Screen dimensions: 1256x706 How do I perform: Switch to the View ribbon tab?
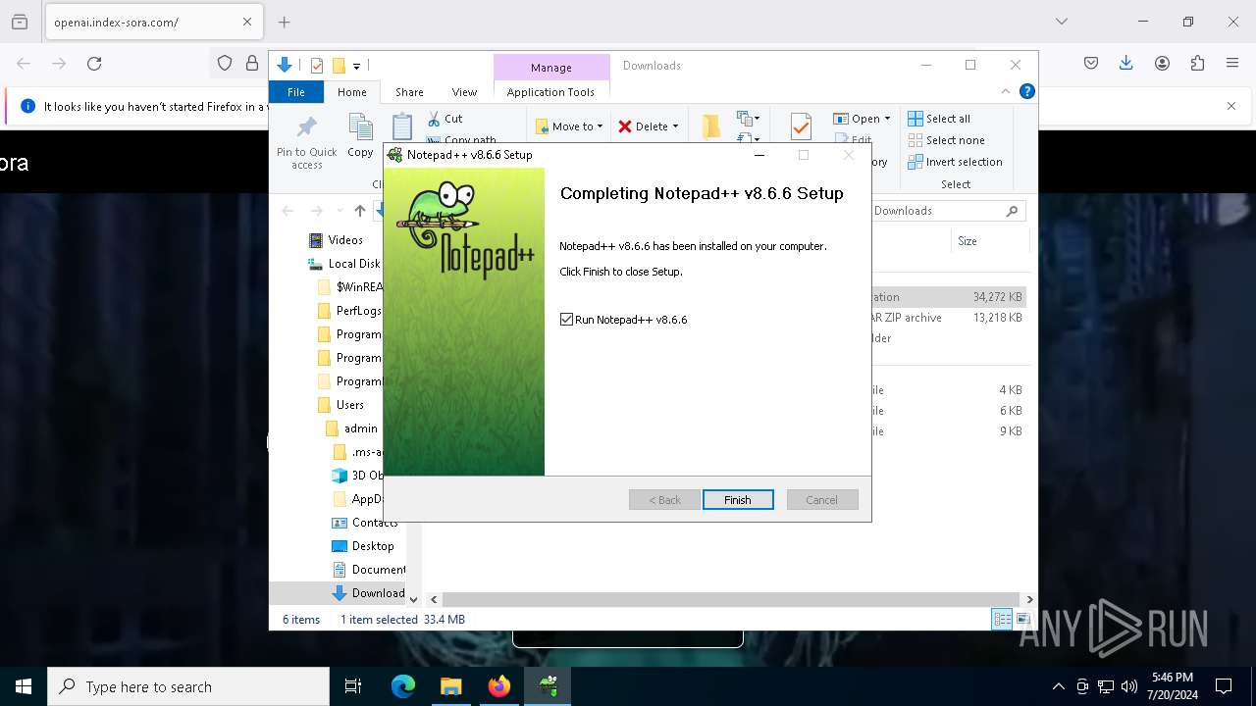(464, 92)
